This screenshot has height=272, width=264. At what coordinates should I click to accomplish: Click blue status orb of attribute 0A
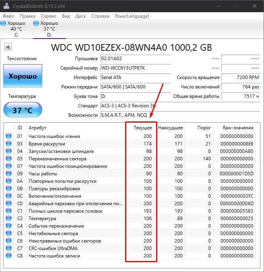9,181
